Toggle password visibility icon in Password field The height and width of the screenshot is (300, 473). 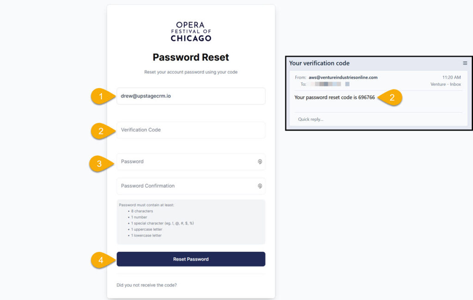click(260, 162)
